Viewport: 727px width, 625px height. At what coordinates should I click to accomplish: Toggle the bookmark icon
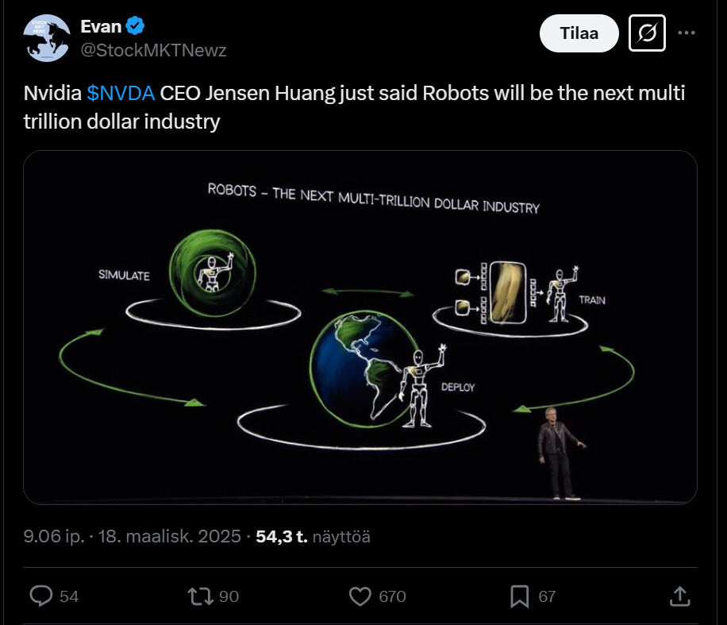tap(519, 596)
